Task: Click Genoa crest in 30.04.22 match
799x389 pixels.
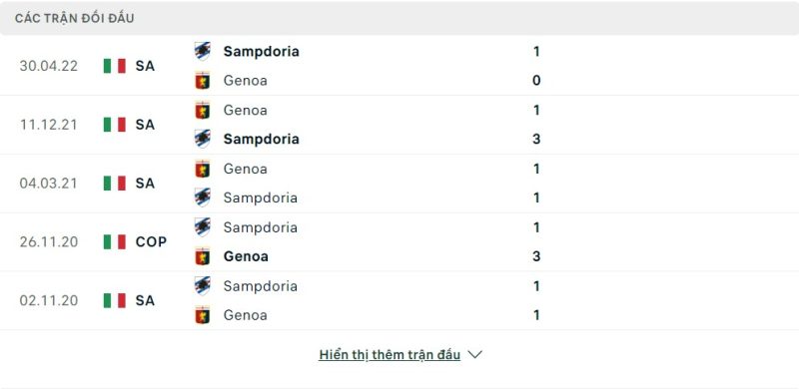Action: coord(203,81)
